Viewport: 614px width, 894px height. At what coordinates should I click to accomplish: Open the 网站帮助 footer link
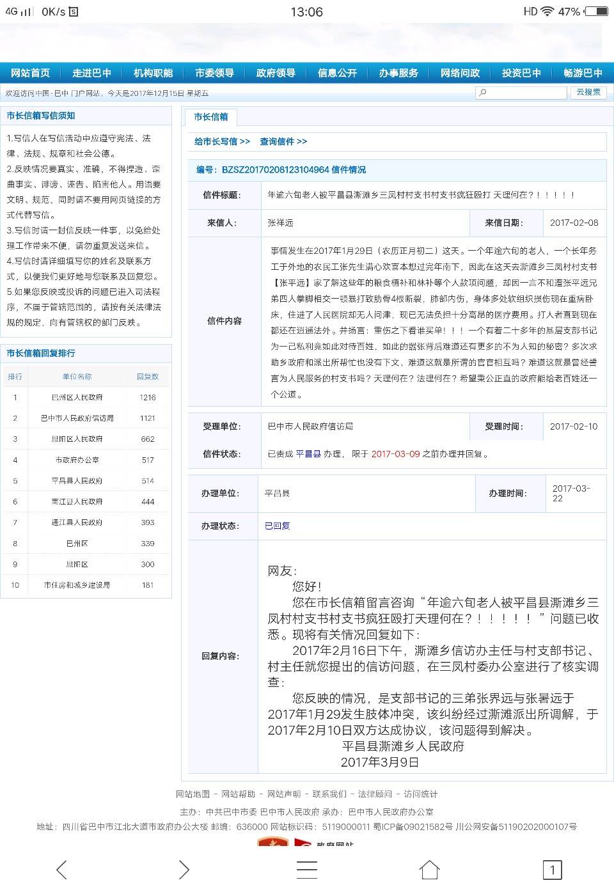click(238, 794)
